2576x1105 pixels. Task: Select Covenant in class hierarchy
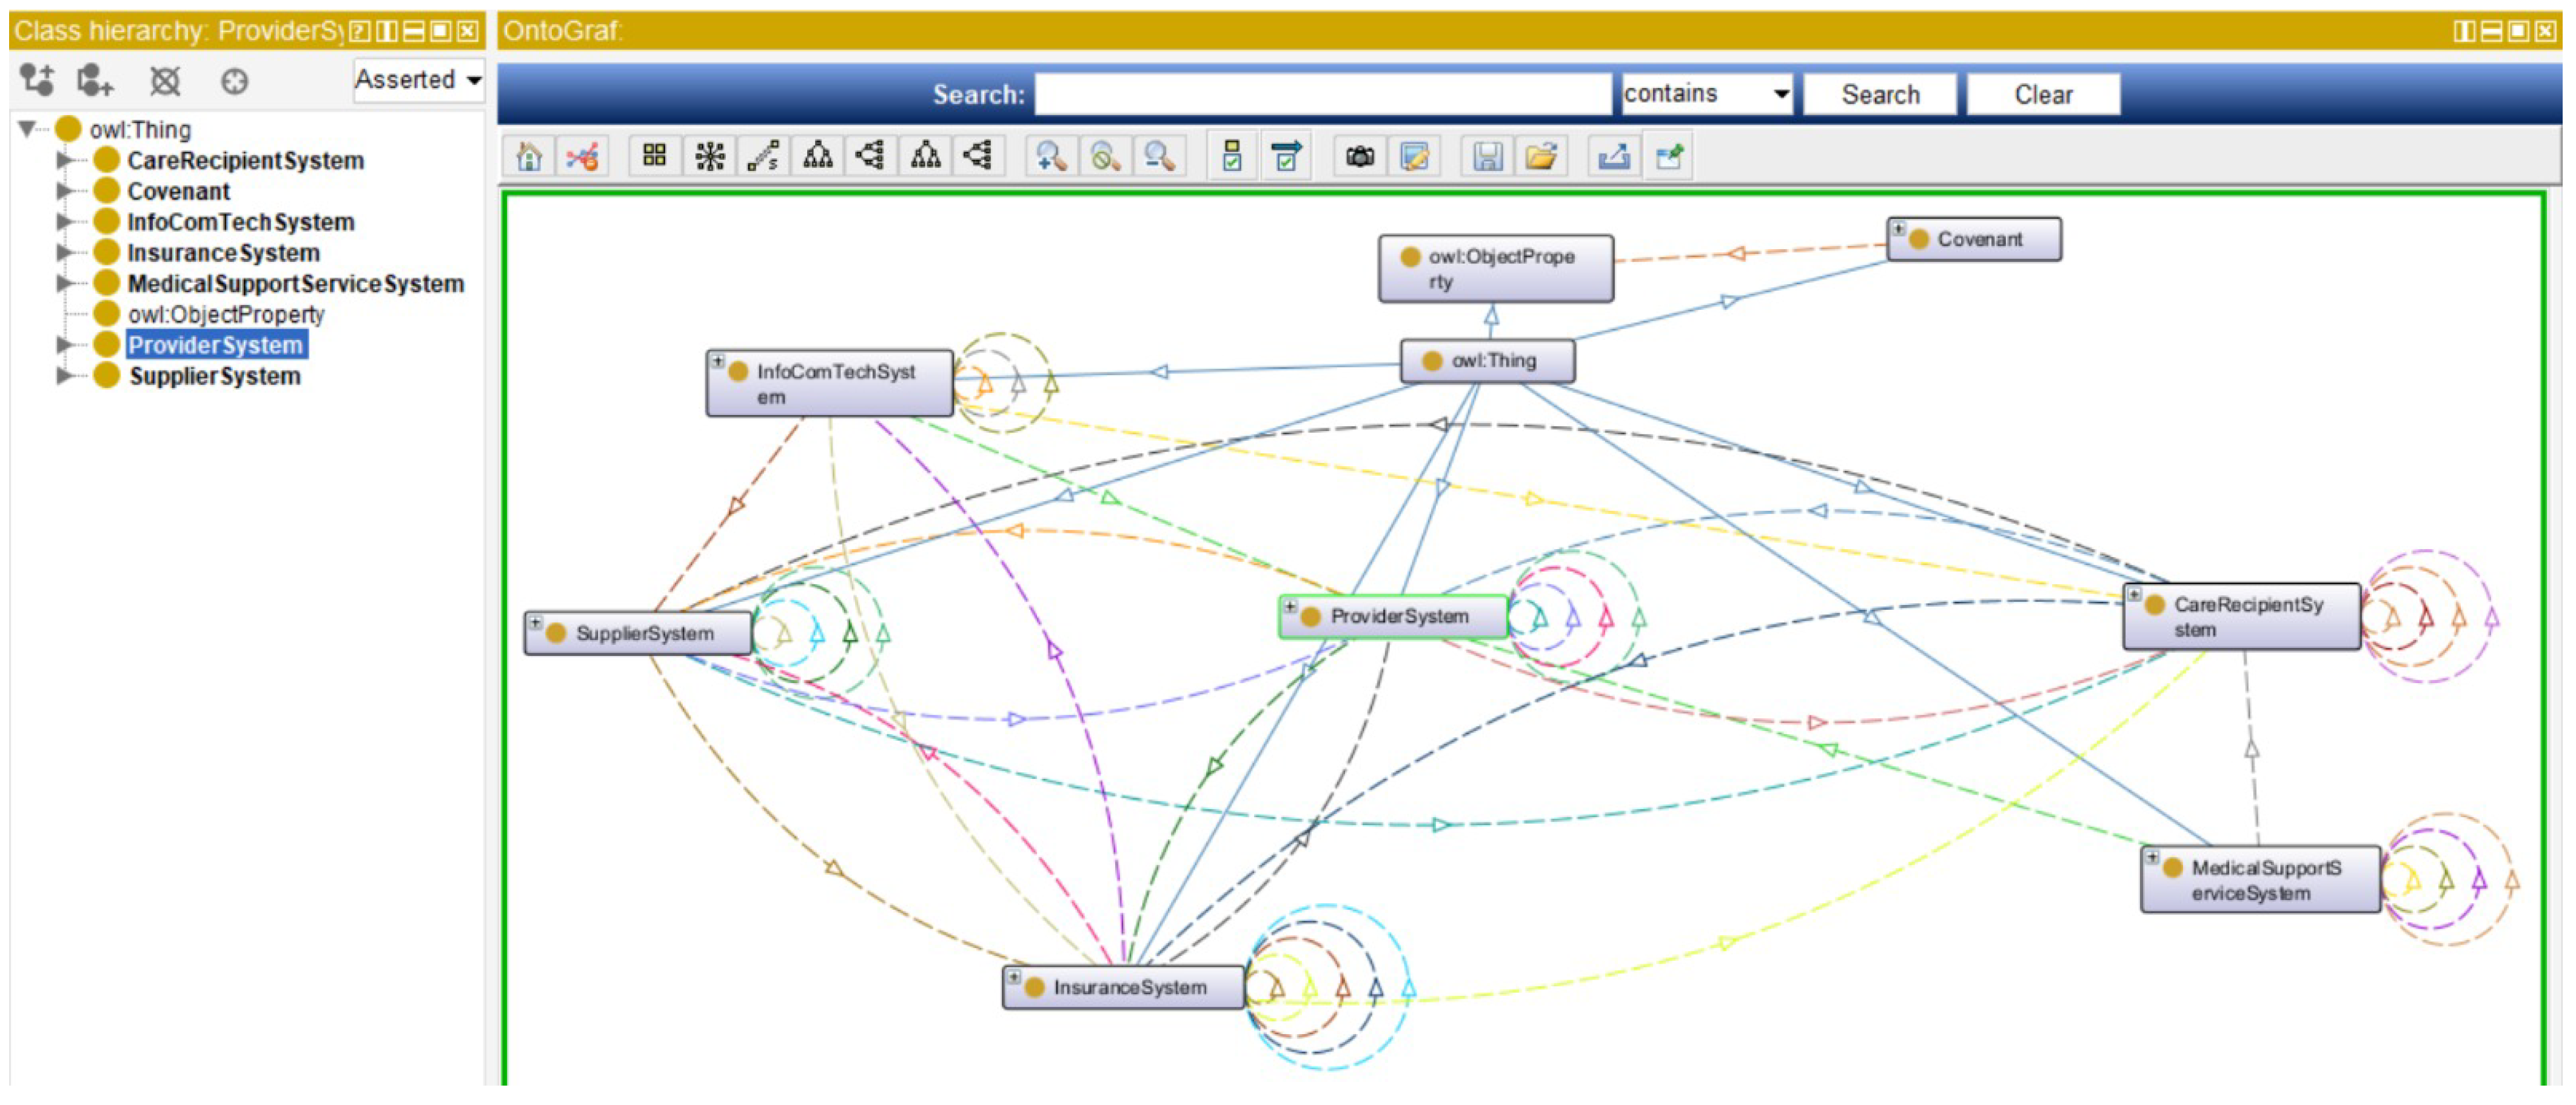pos(178,192)
